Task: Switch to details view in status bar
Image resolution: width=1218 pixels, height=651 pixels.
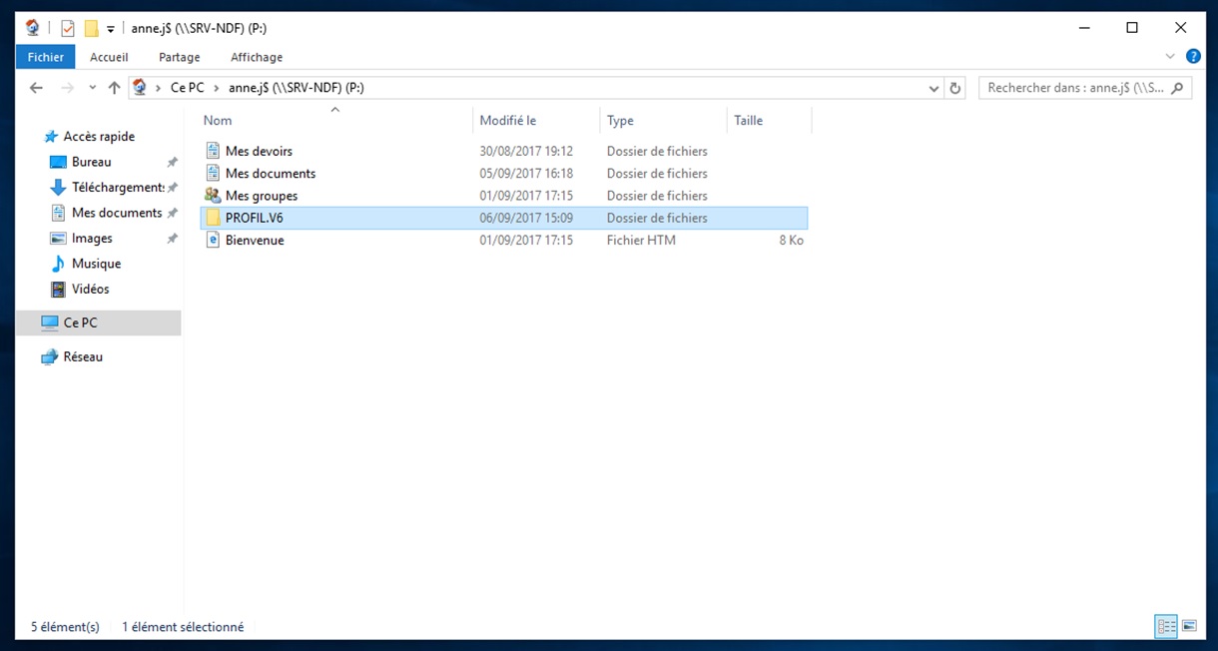Action: (x=1165, y=626)
